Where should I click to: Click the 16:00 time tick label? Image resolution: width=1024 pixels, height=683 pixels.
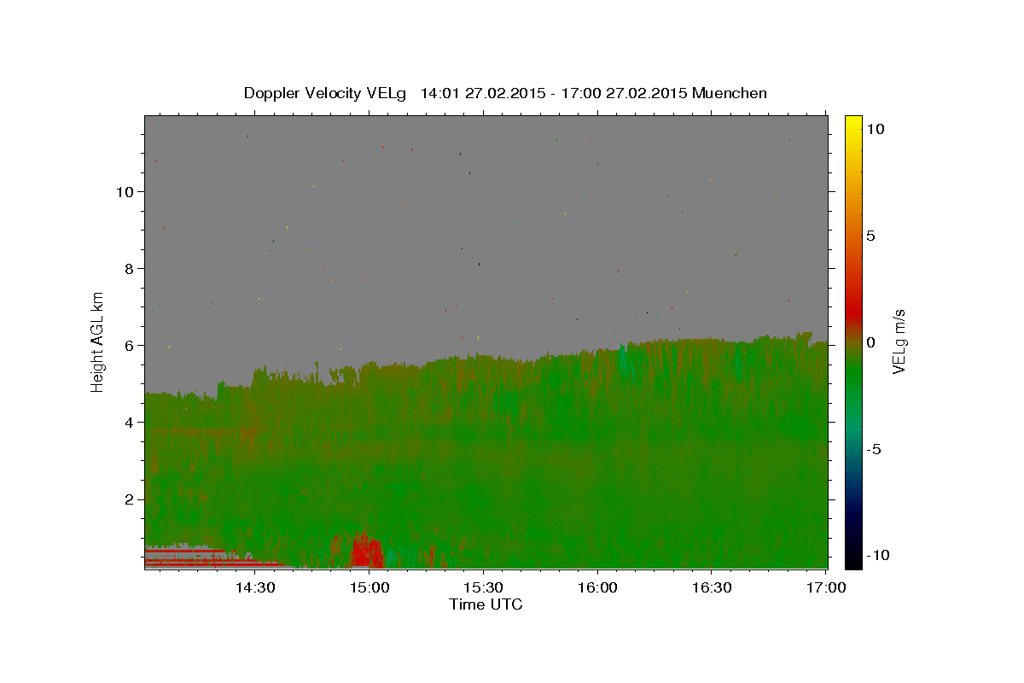[597, 587]
